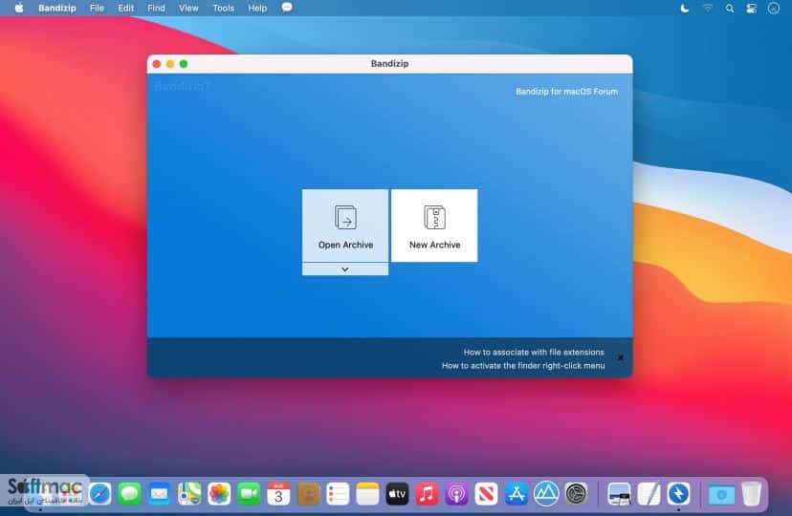Open How to activate the finder right-click menu

[x=523, y=366]
